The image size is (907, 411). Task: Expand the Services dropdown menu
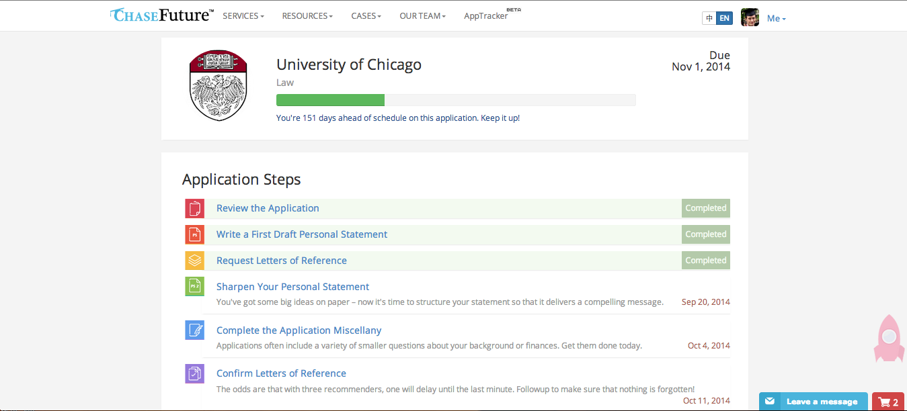(x=243, y=16)
